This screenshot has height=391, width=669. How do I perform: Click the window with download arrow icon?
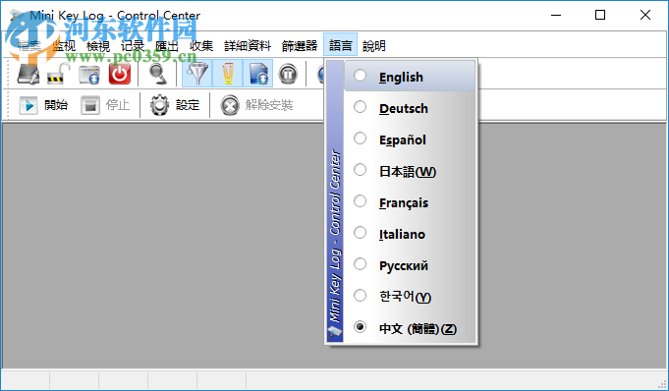[89, 74]
